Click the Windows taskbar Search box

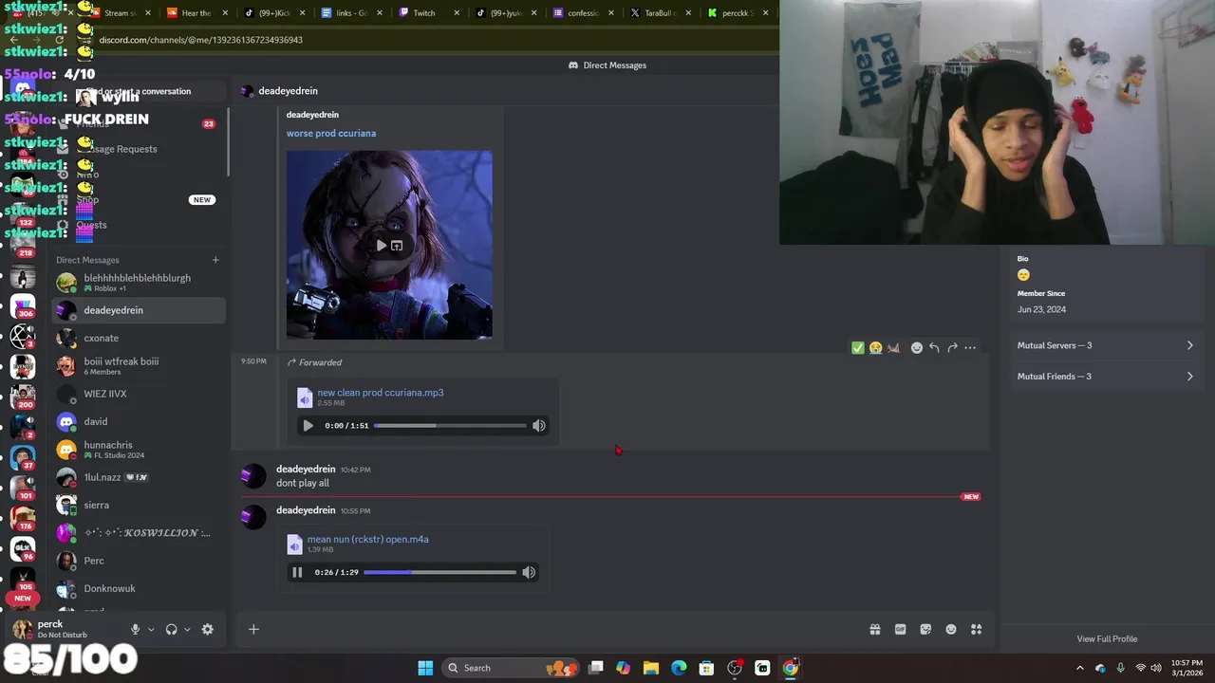511,668
